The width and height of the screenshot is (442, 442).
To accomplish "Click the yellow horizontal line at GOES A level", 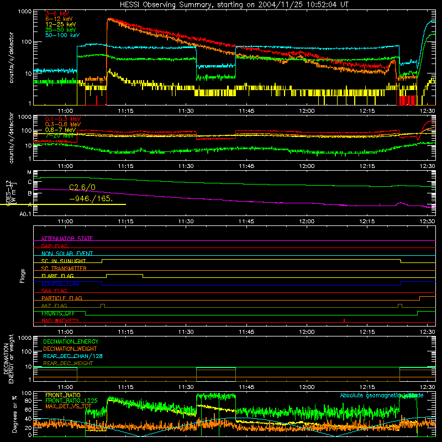I will pos(63,204).
